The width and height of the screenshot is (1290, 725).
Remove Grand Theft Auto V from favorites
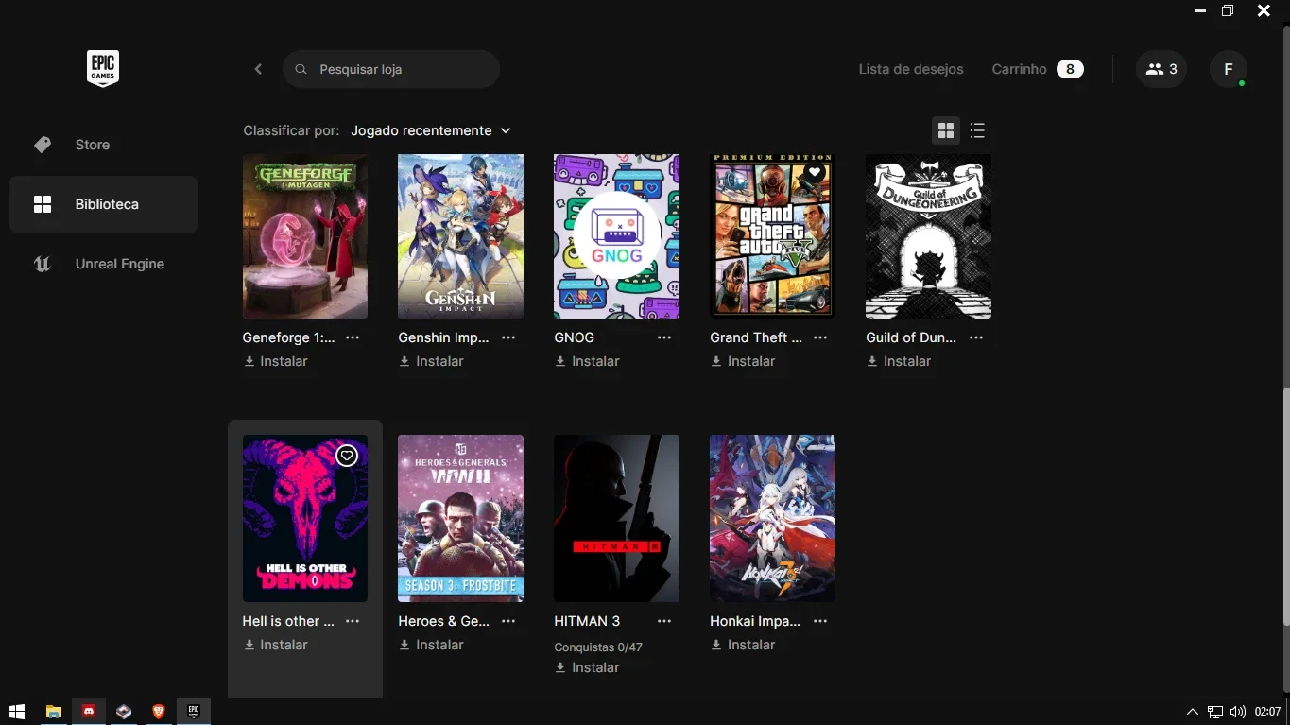click(x=815, y=173)
